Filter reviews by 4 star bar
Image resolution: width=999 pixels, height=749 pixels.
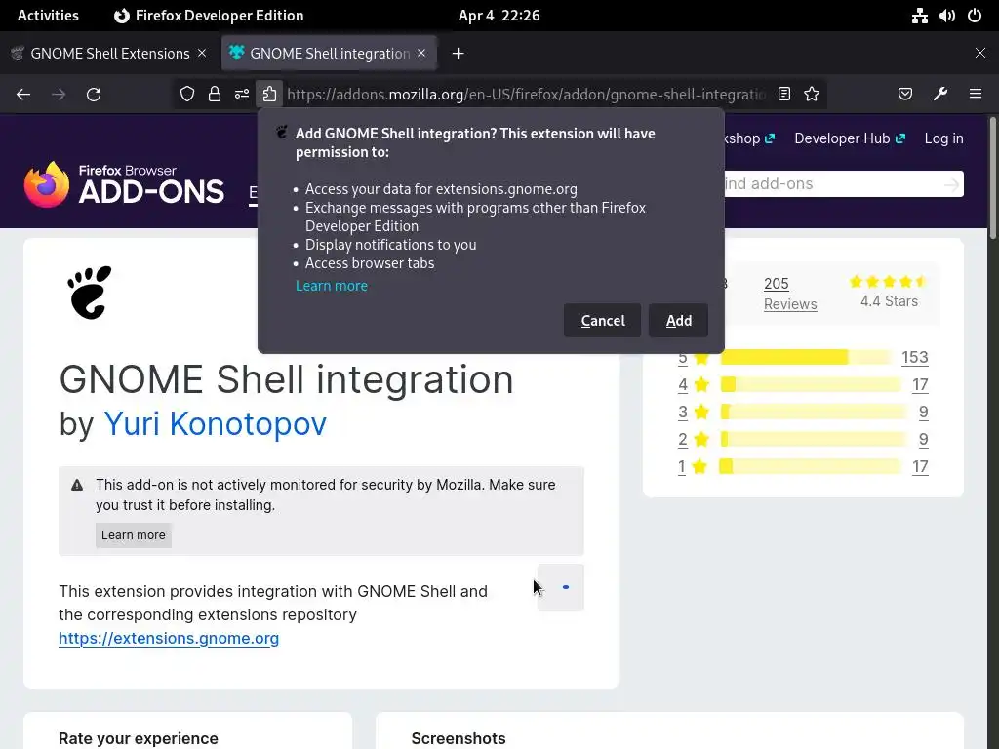point(811,384)
